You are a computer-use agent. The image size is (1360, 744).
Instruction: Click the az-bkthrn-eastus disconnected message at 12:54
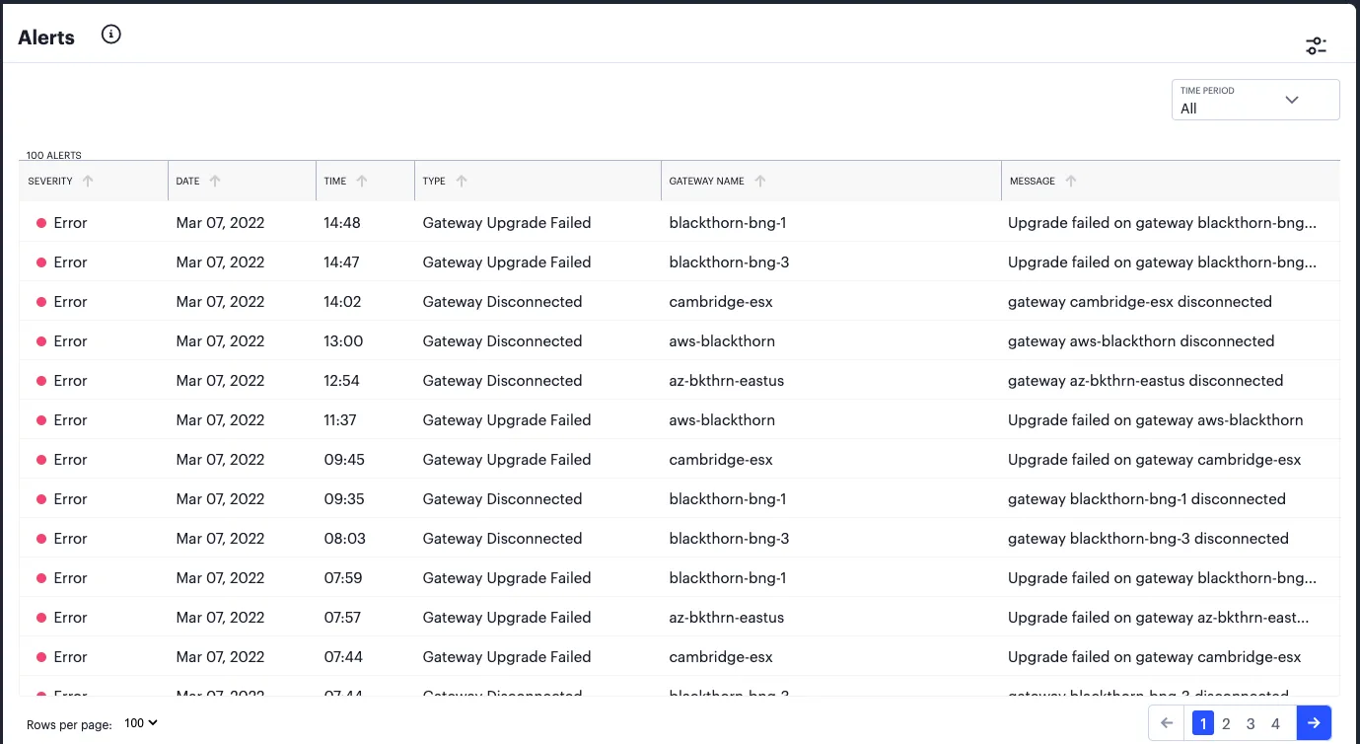[1145, 381]
